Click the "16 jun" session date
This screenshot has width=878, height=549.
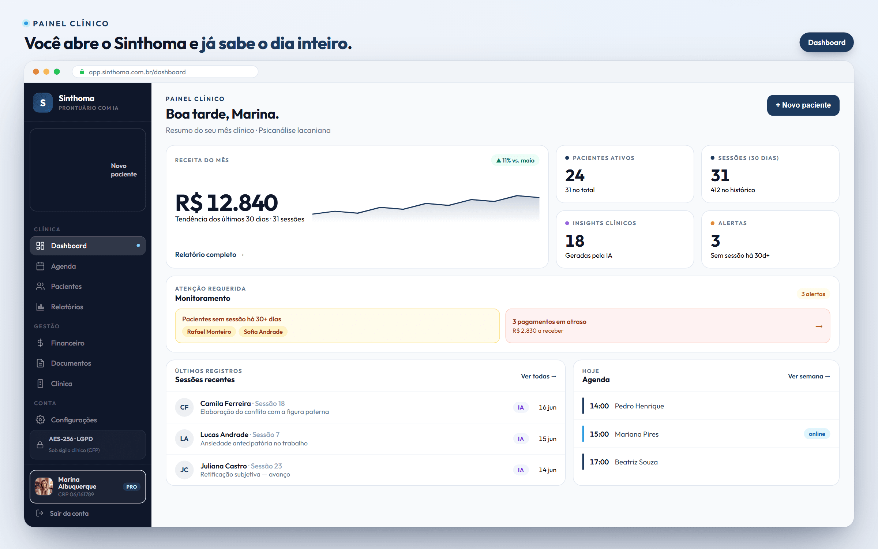coord(547,407)
